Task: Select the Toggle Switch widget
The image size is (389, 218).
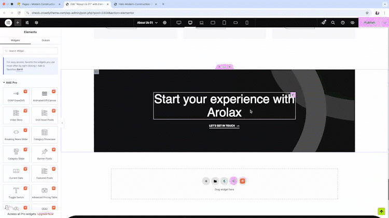Action: point(16,193)
